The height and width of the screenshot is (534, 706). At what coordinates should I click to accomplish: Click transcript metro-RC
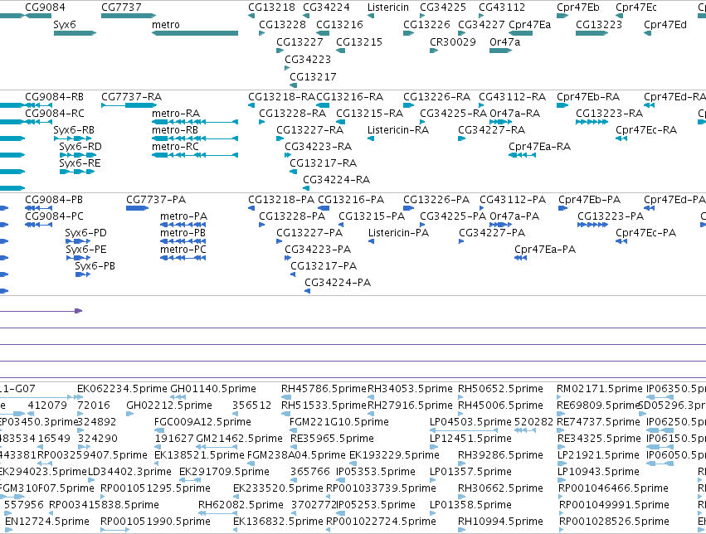[195, 155]
